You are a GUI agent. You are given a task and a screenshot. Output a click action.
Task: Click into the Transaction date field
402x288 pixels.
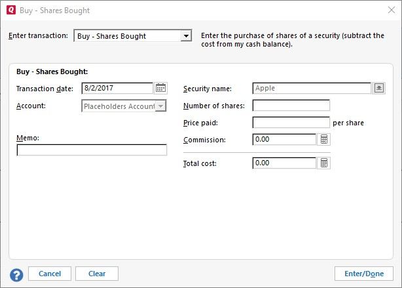pyautogui.click(x=117, y=88)
